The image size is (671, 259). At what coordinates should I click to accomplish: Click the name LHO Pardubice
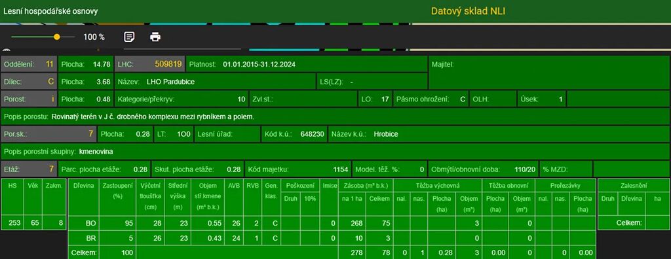[170, 82]
